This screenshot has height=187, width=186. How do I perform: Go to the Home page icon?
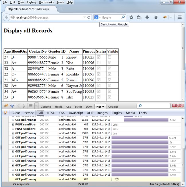[156, 17]
